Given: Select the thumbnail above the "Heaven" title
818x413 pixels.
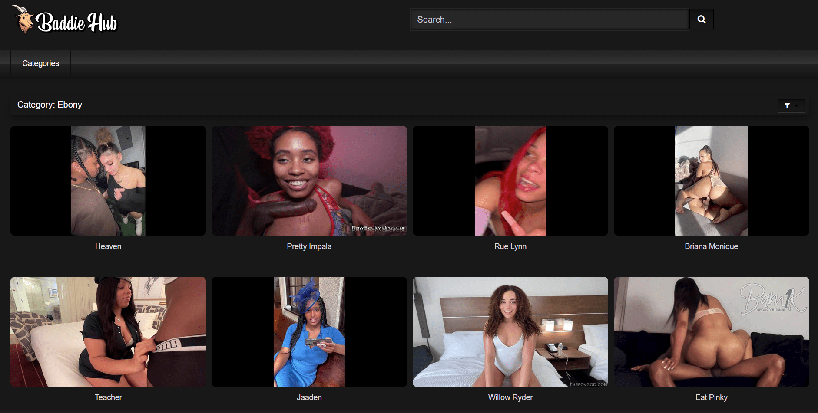Looking at the screenshot, I should pos(108,180).
